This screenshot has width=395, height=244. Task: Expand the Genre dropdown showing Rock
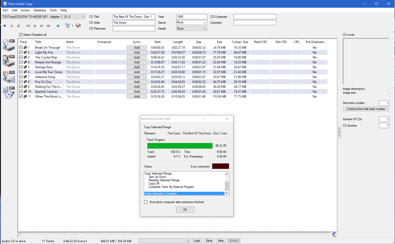[205, 23]
